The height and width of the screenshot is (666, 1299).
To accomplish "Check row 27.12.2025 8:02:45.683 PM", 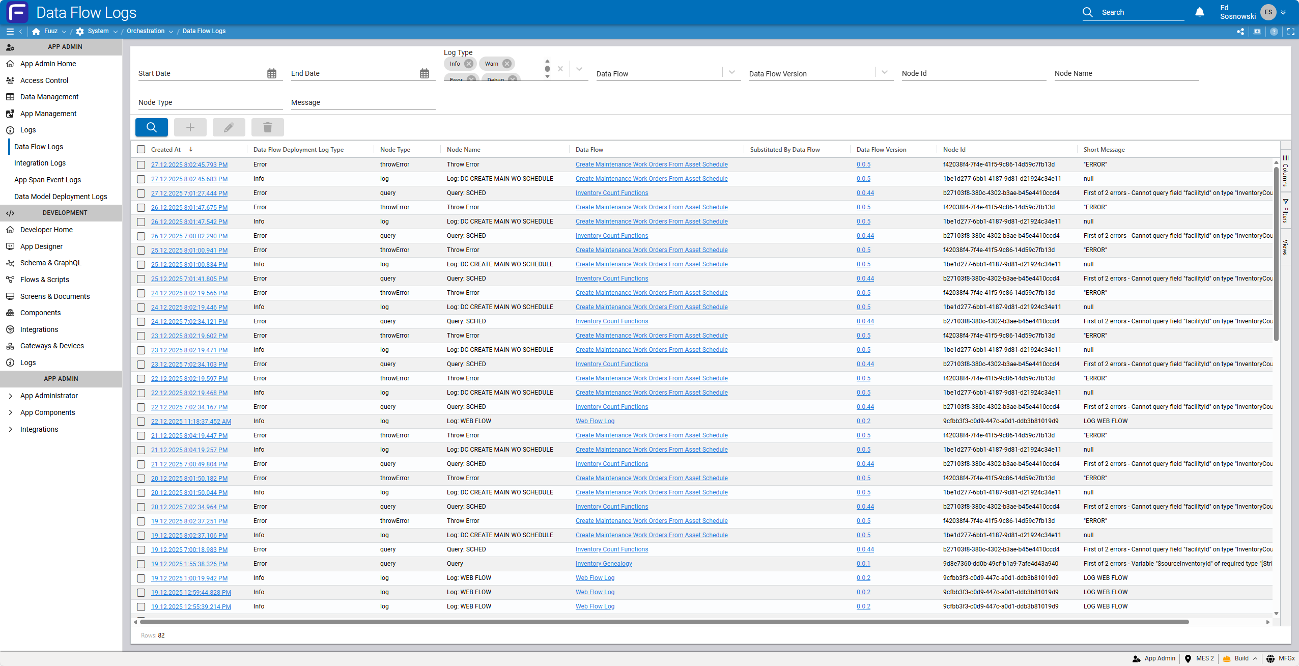I will [141, 179].
